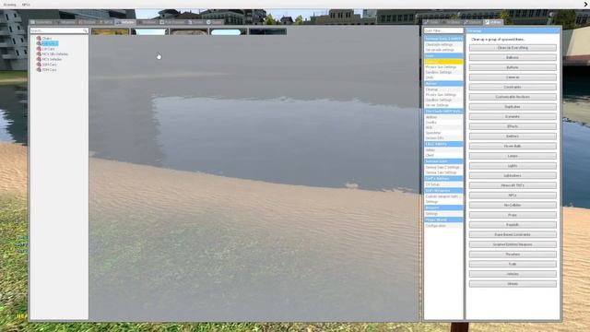The height and width of the screenshot is (332, 590).
Task: Clean up Emitters
Action: [x=513, y=136]
